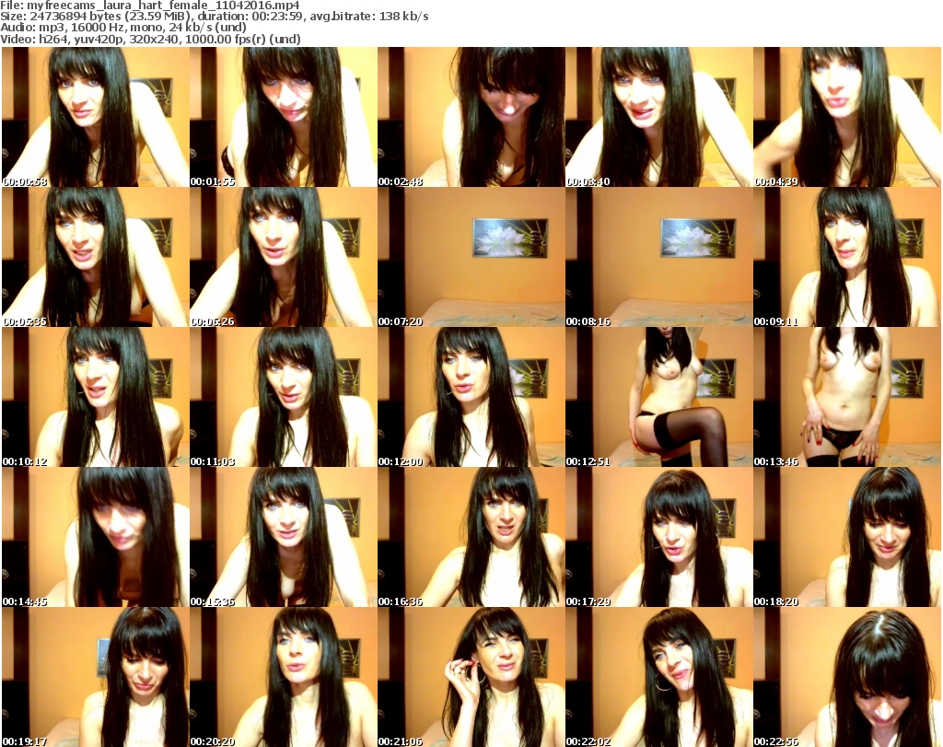Open the frame at 00:10:12
This screenshot has width=943, height=747.
tap(95, 397)
